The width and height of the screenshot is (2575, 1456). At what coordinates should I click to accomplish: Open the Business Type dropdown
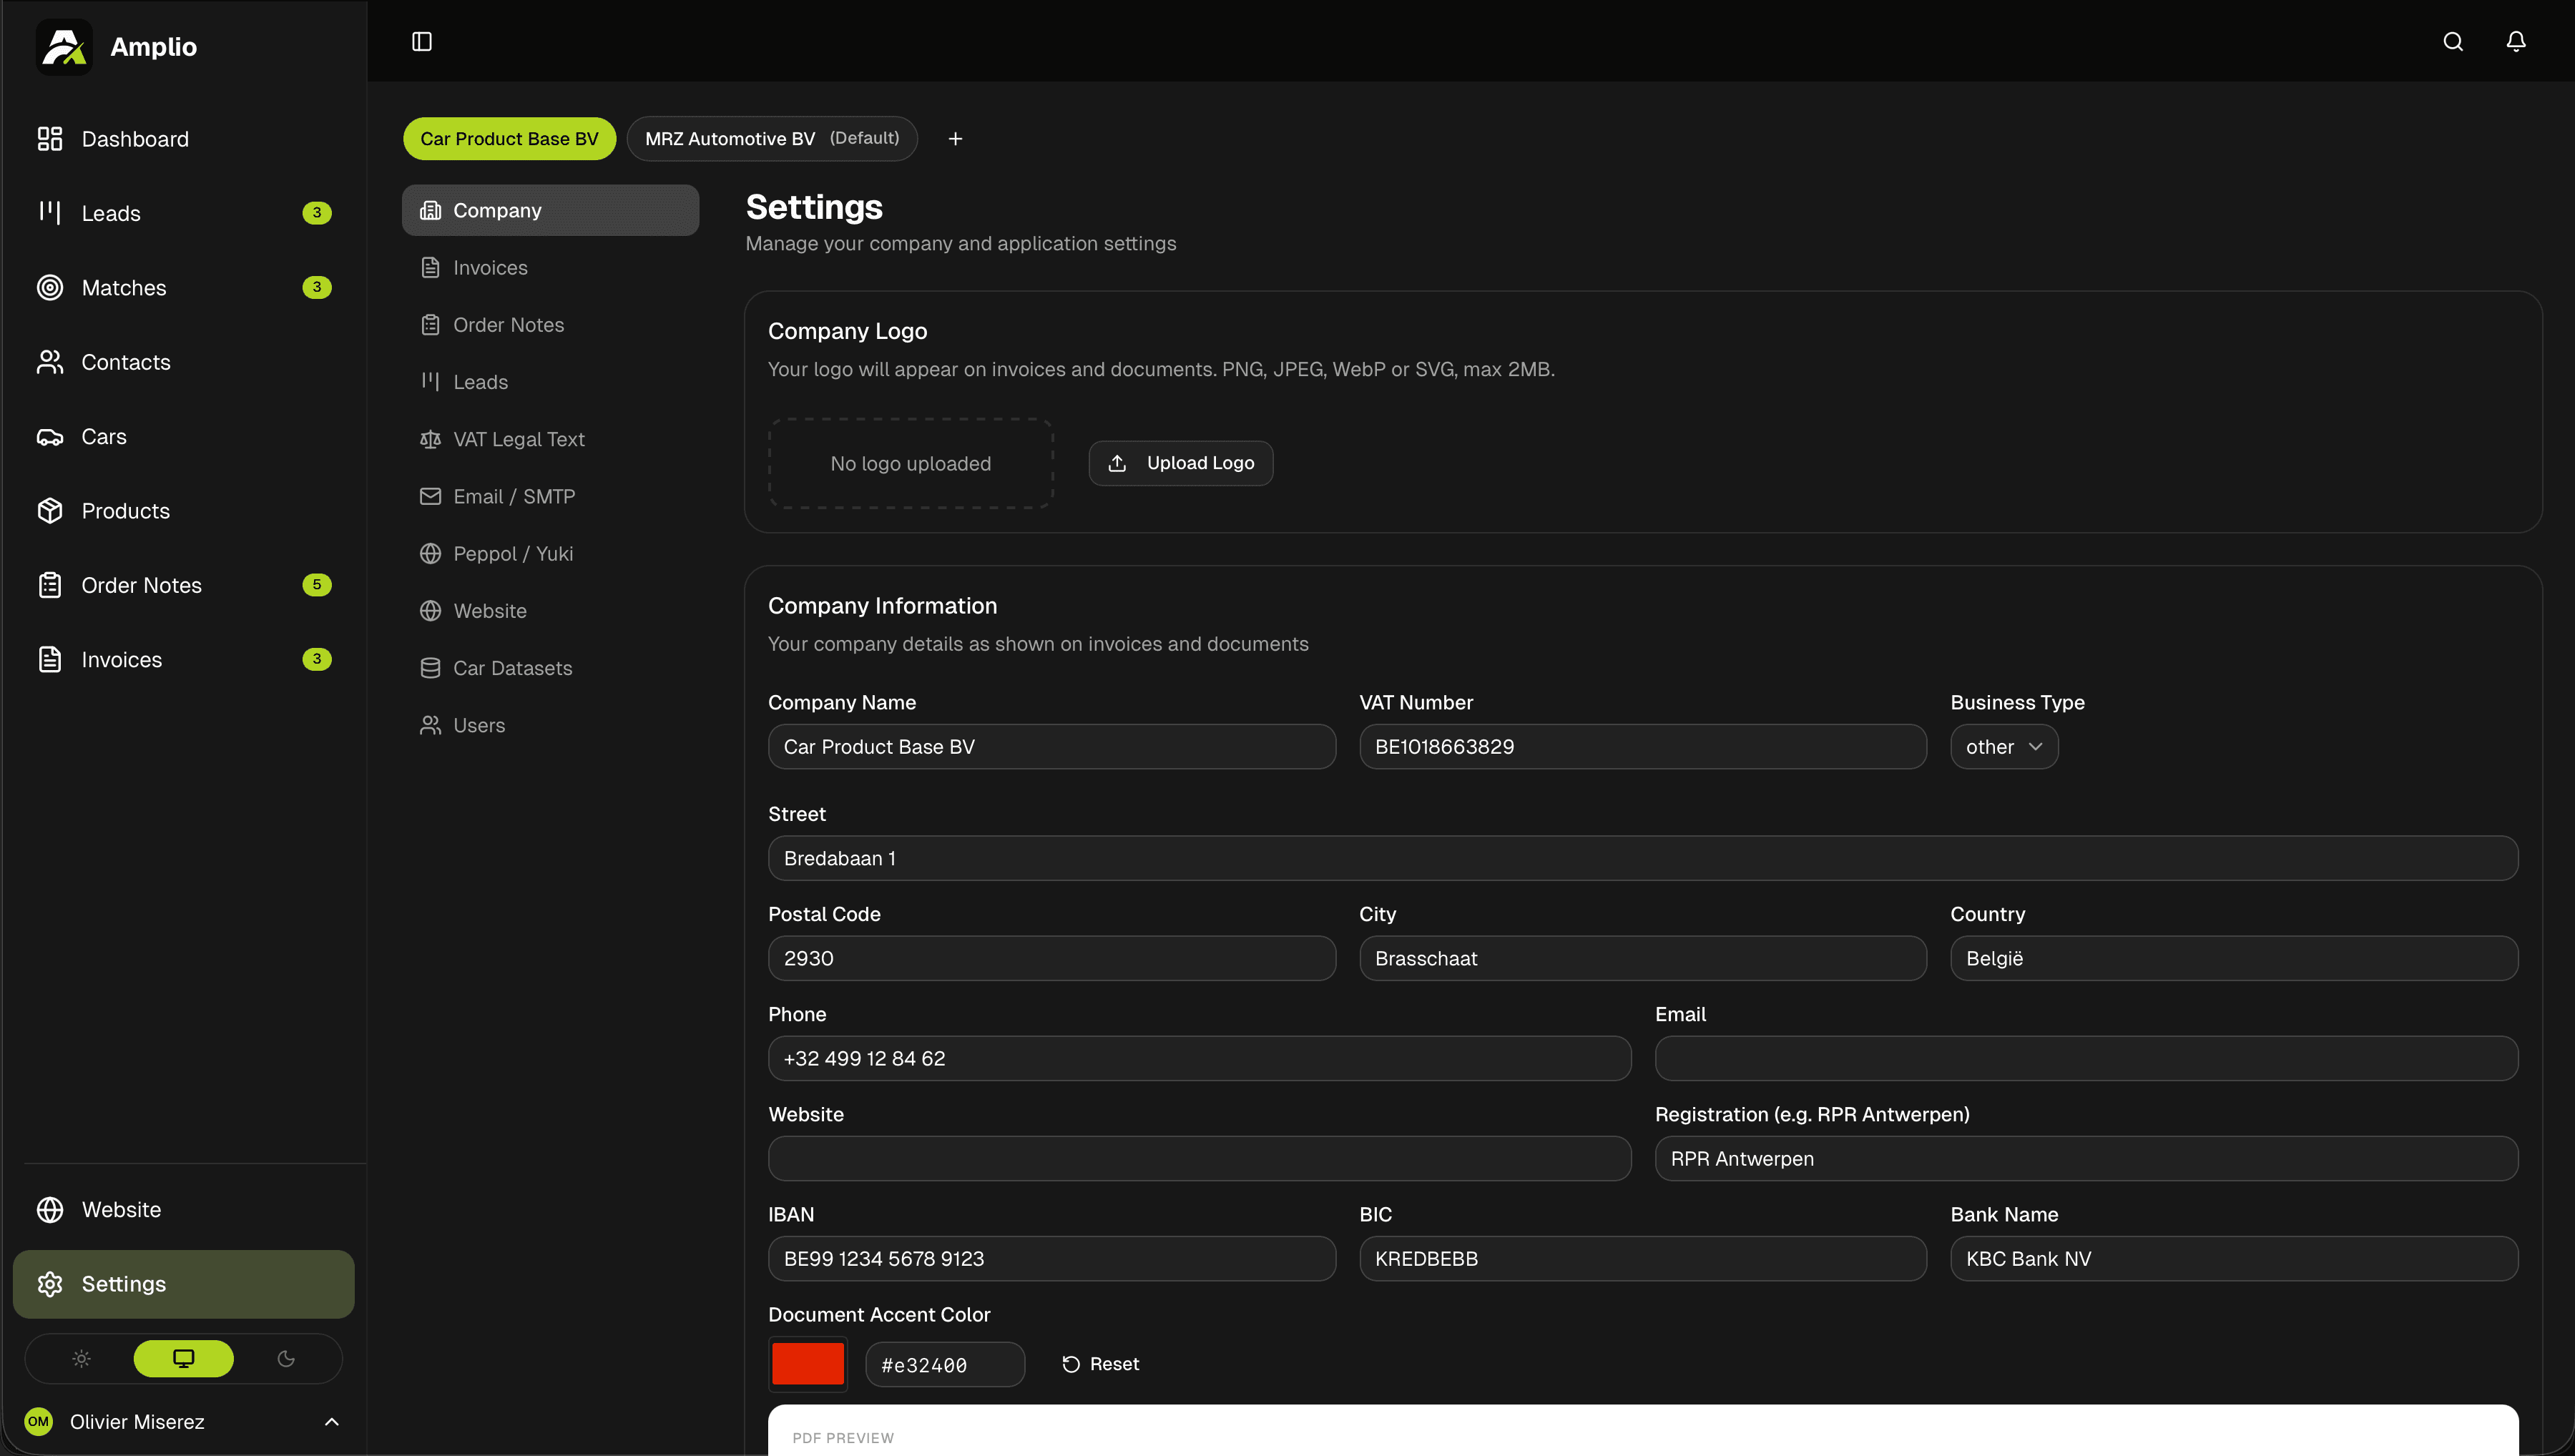2003,747
